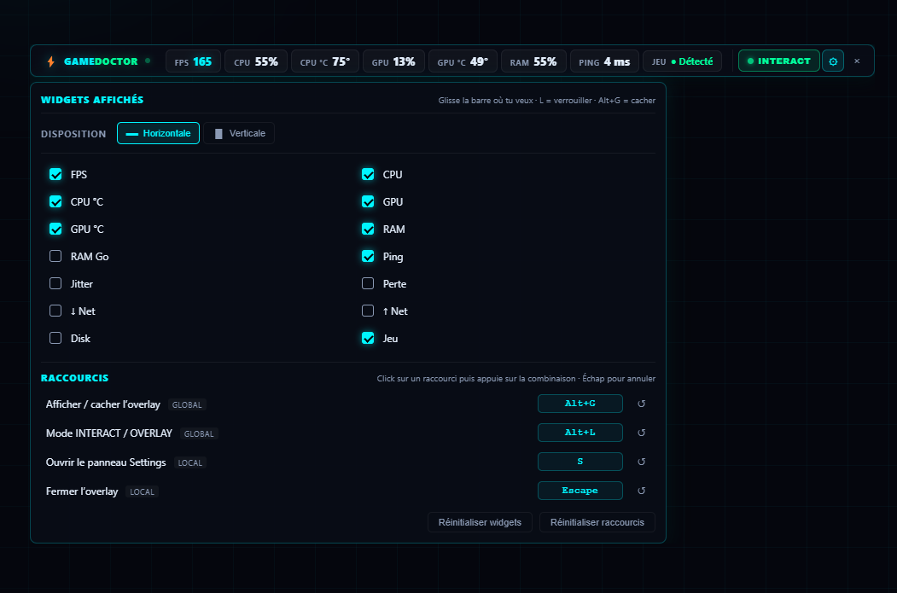
Task: Uncheck the Ping widget checkbox
Action: [x=368, y=256]
